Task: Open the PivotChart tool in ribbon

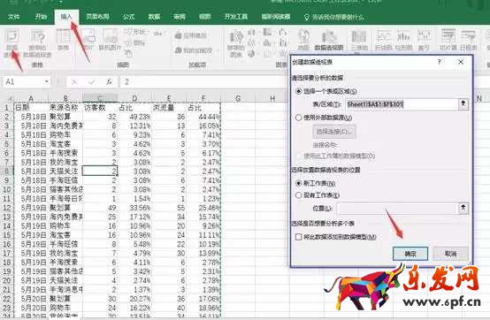Action: [x=329, y=39]
